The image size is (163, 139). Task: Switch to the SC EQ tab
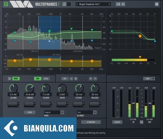(46, 78)
